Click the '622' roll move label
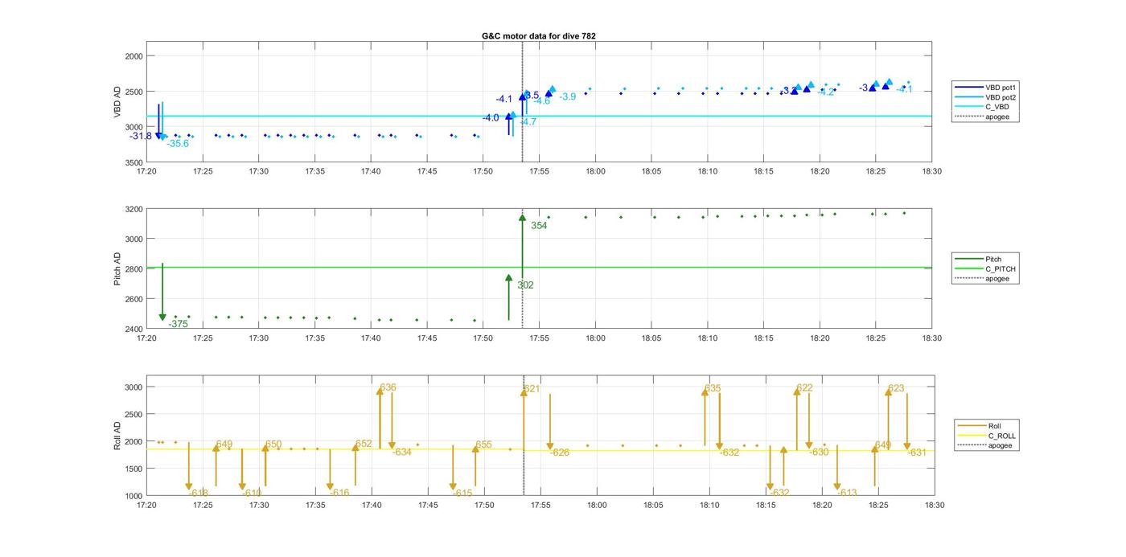This screenshot has height=557, width=1126. (x=804, y=388)
